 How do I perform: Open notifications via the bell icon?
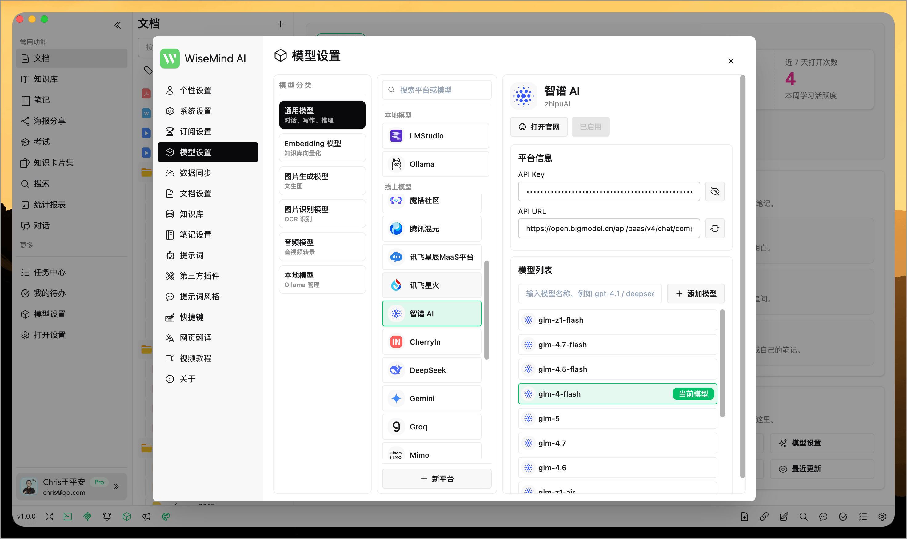coord(107,516)
